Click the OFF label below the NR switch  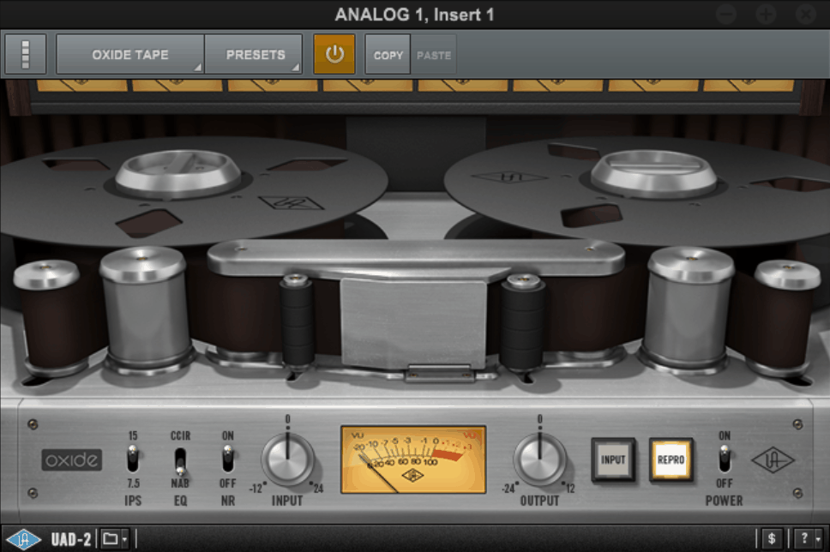[227, 483]
